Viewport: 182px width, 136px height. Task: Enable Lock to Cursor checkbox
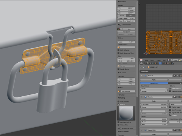(119, 50)
